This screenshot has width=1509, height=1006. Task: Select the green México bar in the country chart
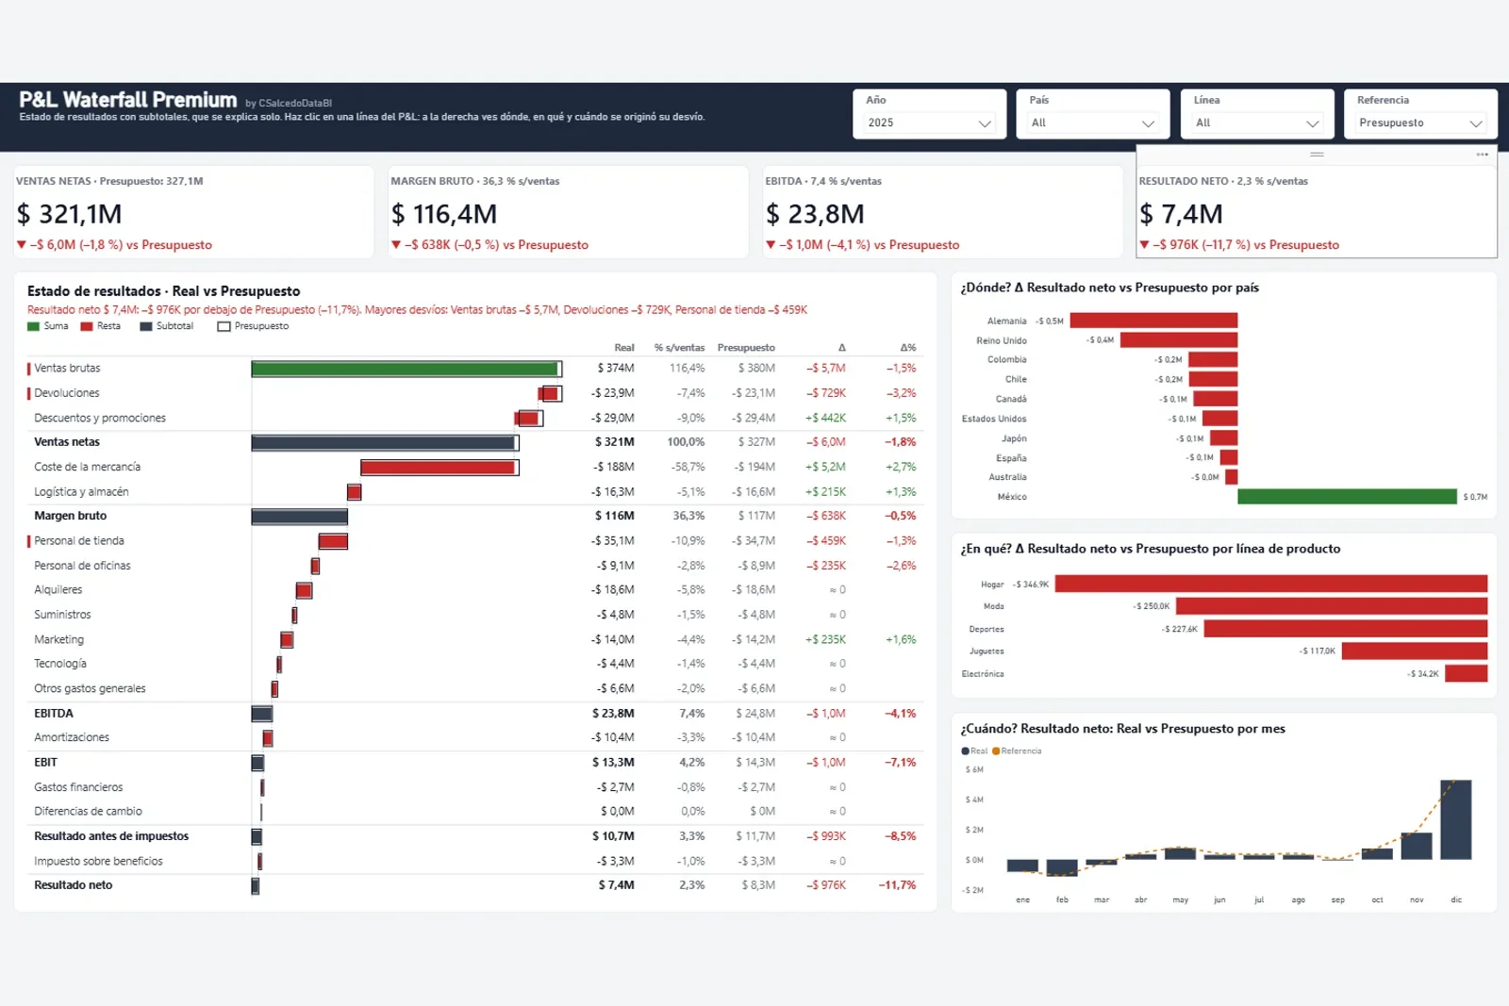1347,497
